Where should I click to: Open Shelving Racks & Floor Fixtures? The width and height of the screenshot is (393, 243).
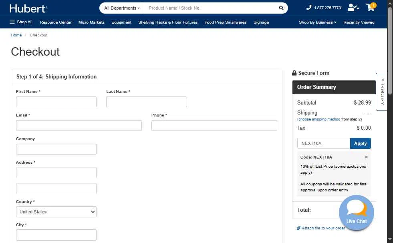click(x=168, y=22)
